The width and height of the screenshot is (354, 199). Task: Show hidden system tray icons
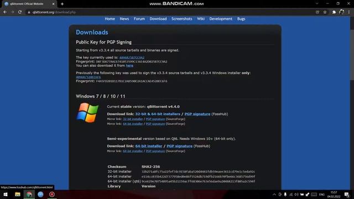tap(274, 195)
